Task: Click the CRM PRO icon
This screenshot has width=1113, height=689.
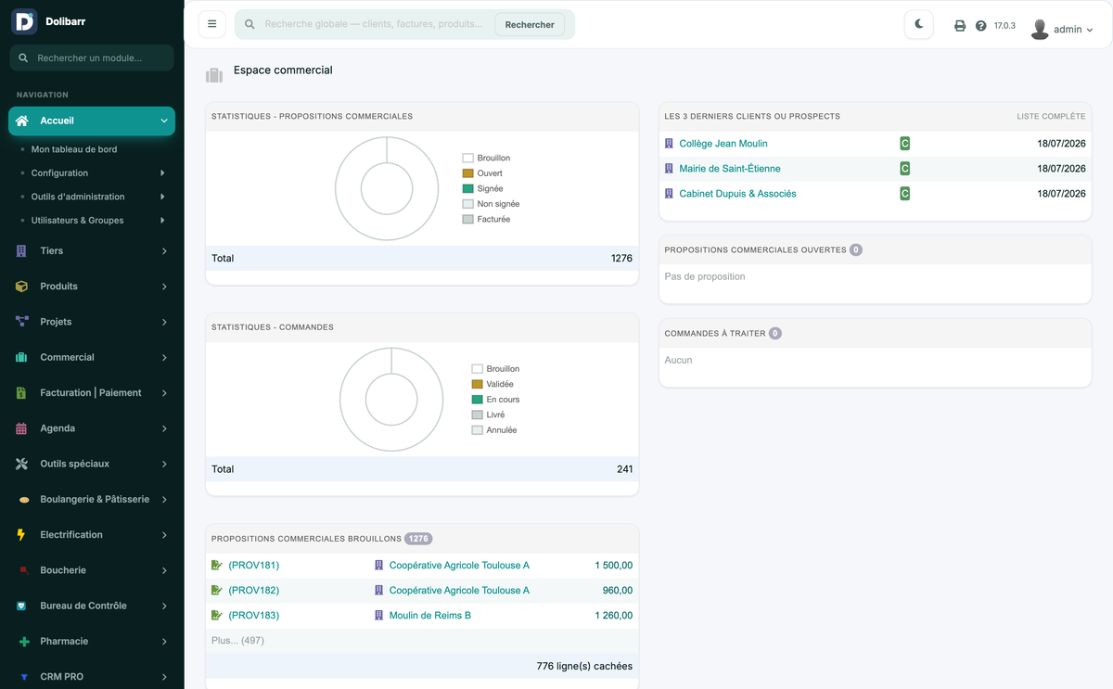Action: coord(24,677)
